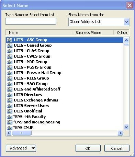Click the group icon beside UCIS - CWES Group

click(x=10, y=57)
